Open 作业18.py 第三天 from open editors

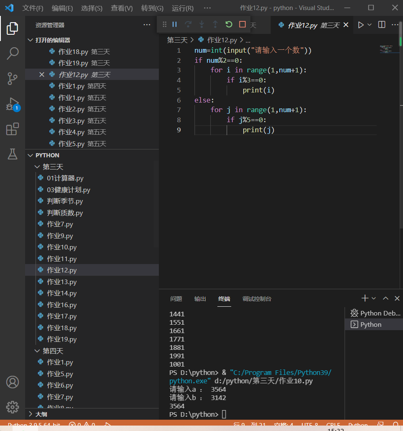pyautogui.click(x=92, y=51)
